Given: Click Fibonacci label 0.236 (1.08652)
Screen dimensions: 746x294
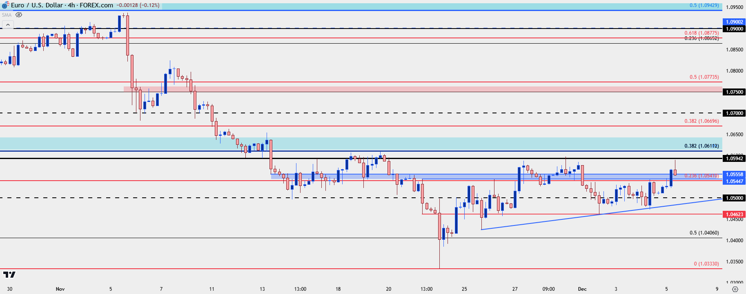Looking at the screenshot, I should 701,38.
